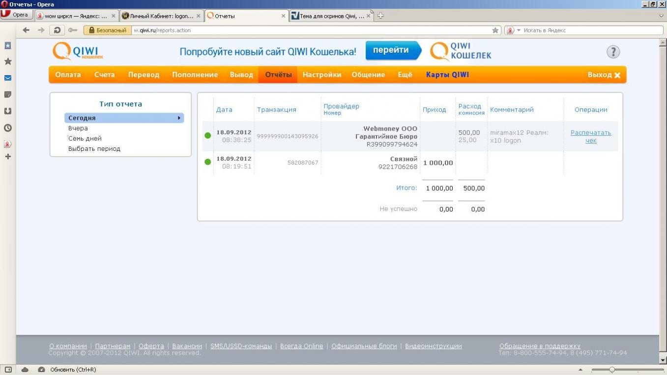Switch to the Личный Кабинет tab
The image size is (667, 375).
(x=161, y=16)
